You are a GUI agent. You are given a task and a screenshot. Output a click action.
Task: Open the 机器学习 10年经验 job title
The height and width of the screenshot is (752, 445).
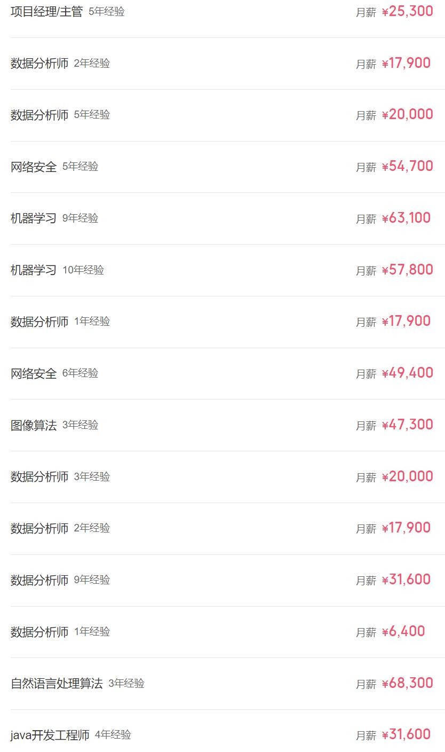coord(34,270)
